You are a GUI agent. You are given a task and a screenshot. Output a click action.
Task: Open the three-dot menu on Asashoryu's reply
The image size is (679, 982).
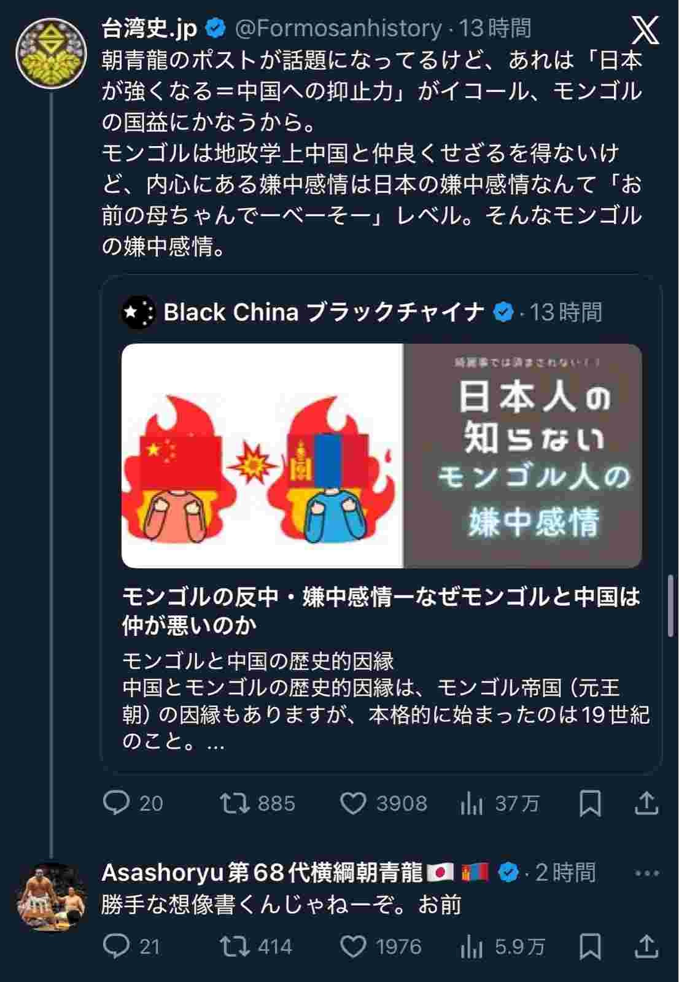point(646,873)
